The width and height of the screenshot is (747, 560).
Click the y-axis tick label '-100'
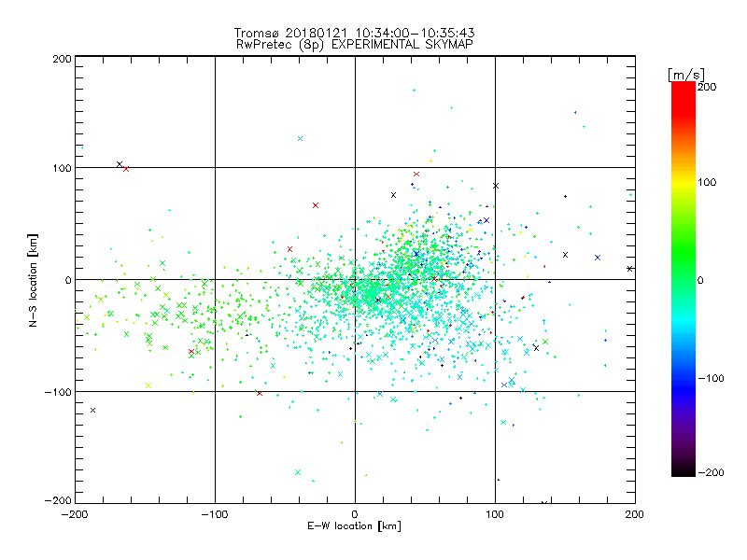(x=58, y=392)
